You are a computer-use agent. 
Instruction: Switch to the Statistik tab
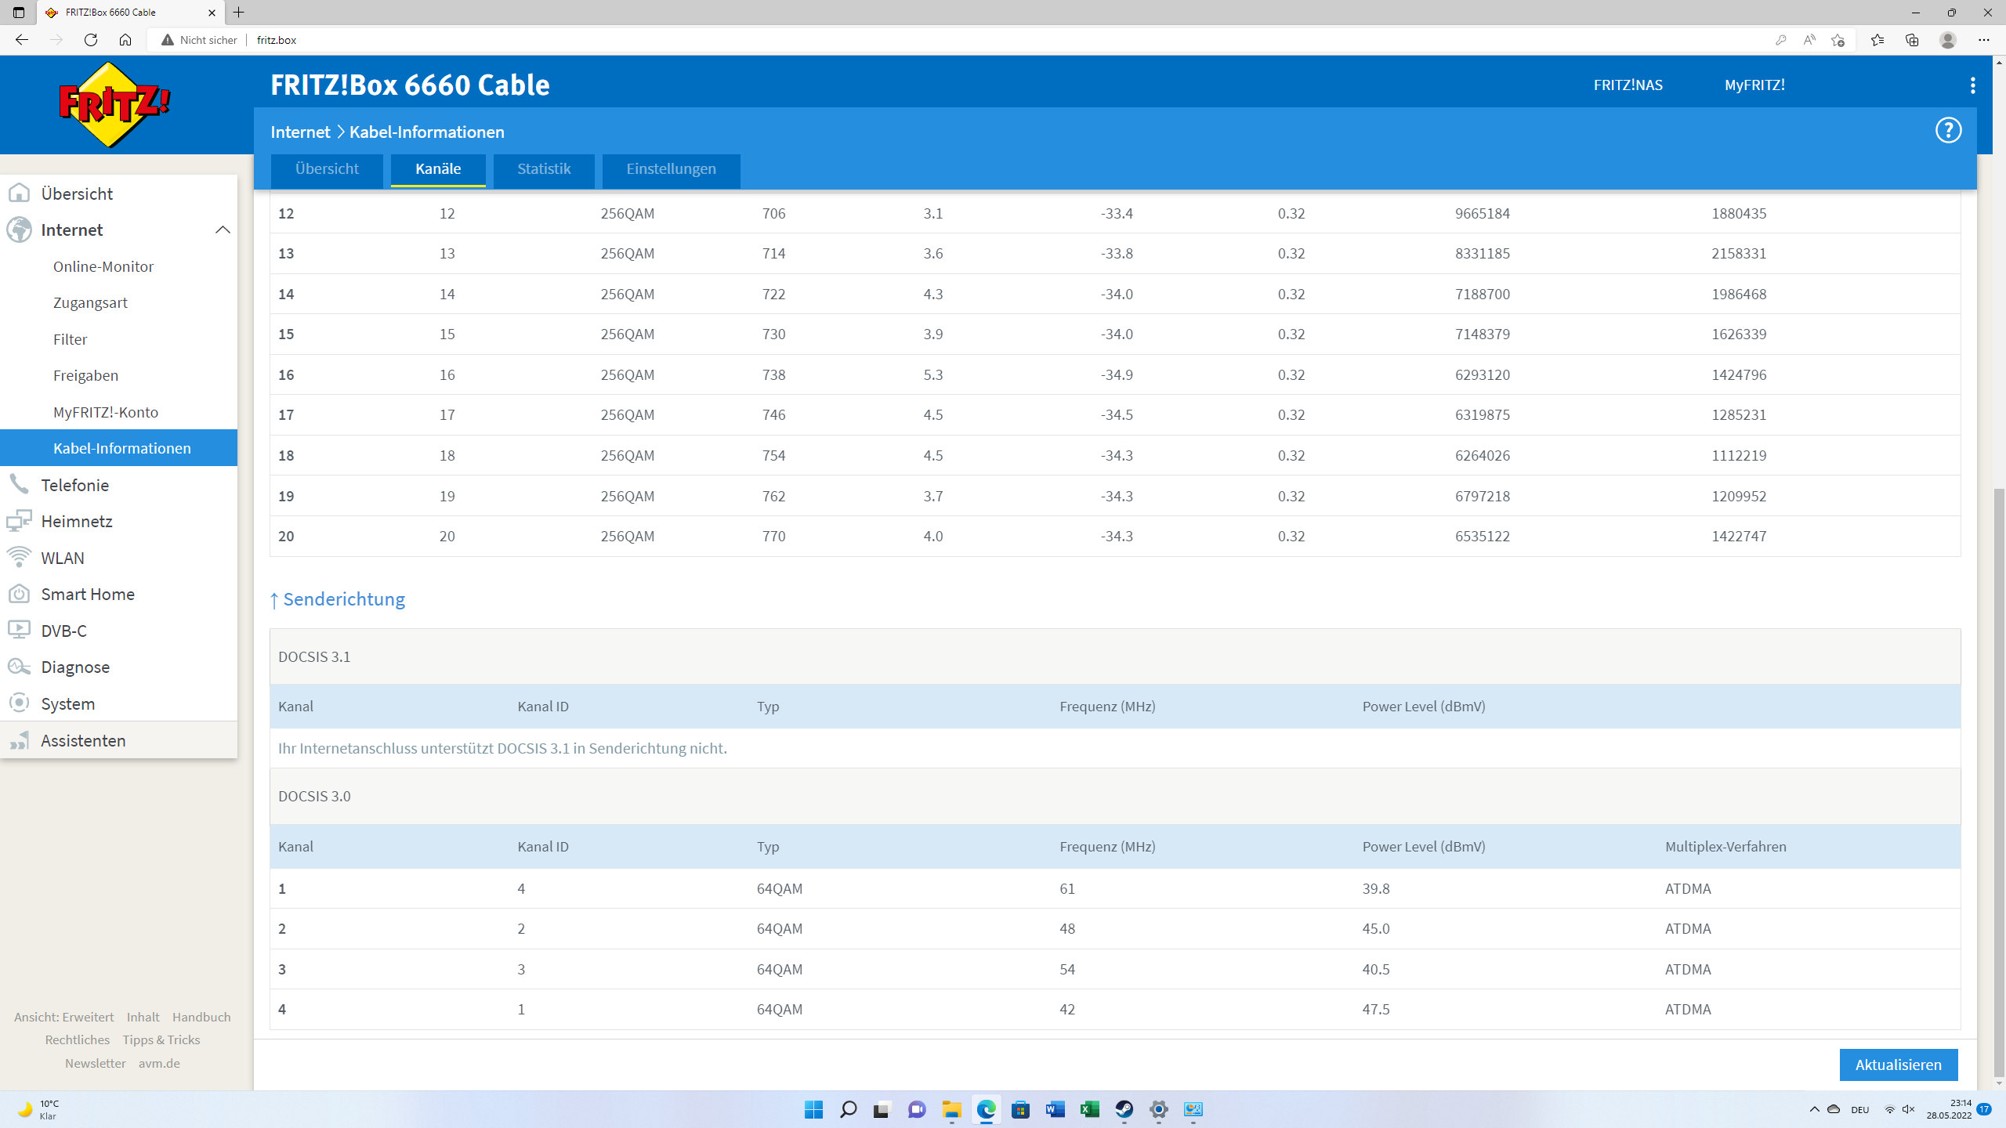tap(543, 169)
